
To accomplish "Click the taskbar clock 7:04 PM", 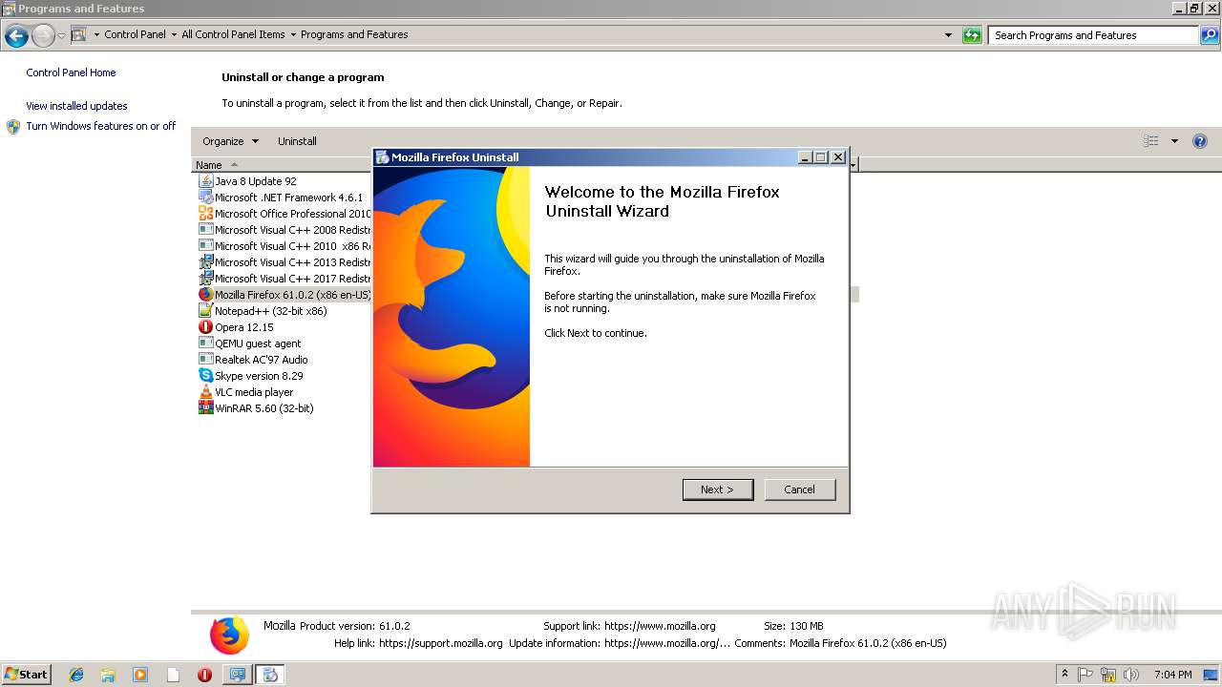I will [x=1172, y=675].
